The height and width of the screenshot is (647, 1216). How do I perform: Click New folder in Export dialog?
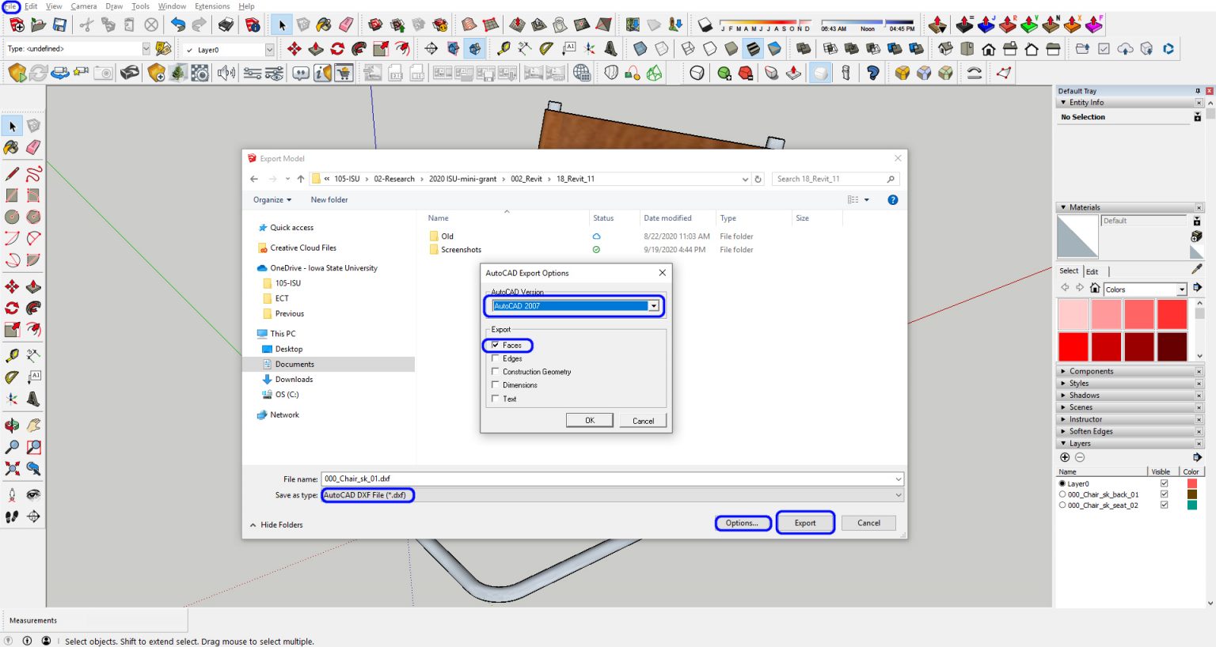coord(329,200)
